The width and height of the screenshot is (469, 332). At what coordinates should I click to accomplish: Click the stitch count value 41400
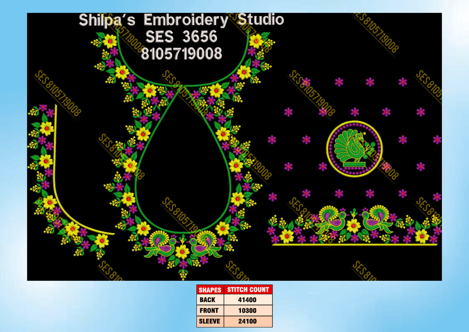point(248,299)
